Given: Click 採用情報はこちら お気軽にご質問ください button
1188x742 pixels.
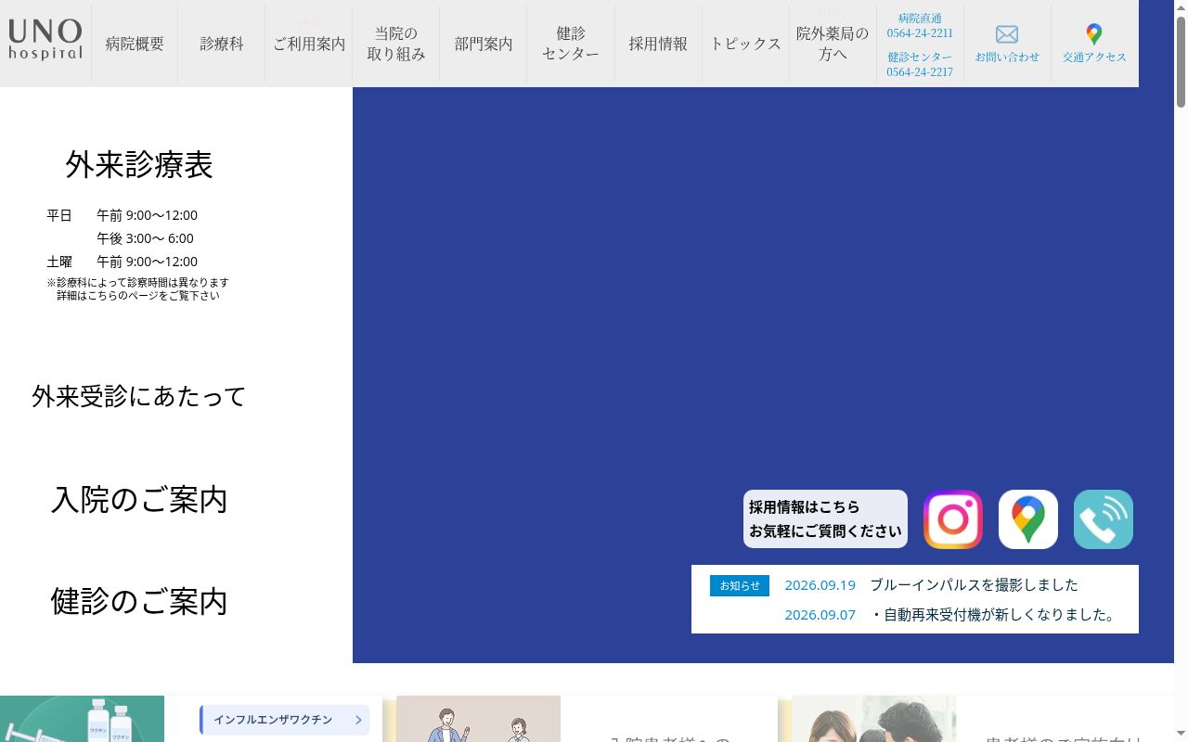Looking at the screenshot, I should coord(825,519).
